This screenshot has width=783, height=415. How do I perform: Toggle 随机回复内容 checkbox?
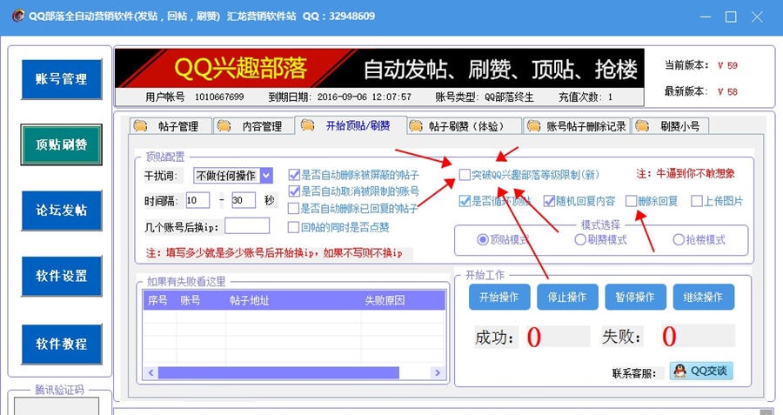pos(549,201)
